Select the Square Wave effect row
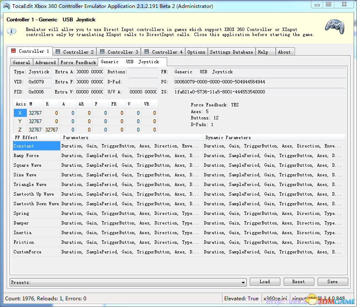The width and height of the screenshot is (357, 307). tap(179, 165)
